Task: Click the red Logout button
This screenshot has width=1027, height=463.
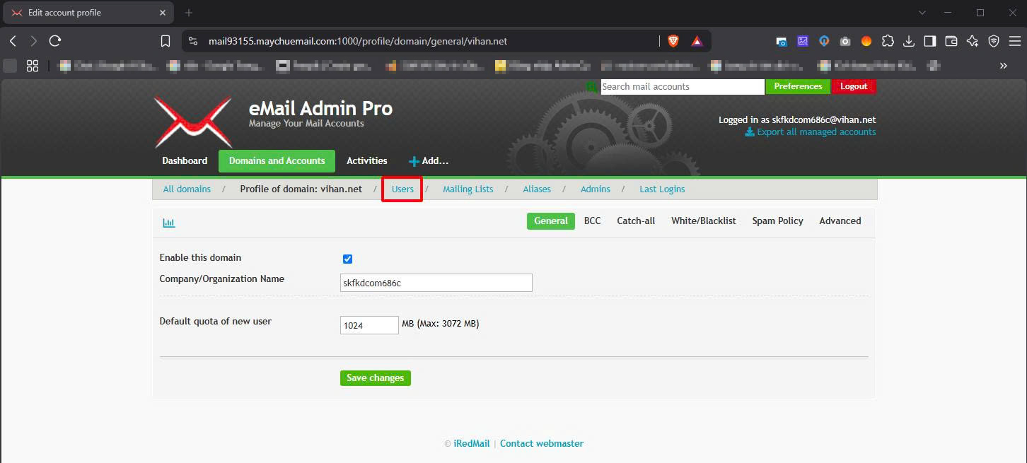Action: 854,86
